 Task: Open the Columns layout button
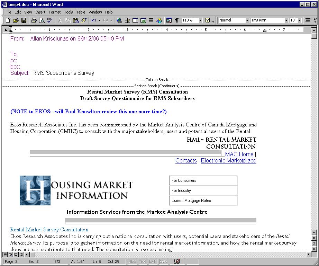(151, 20)
